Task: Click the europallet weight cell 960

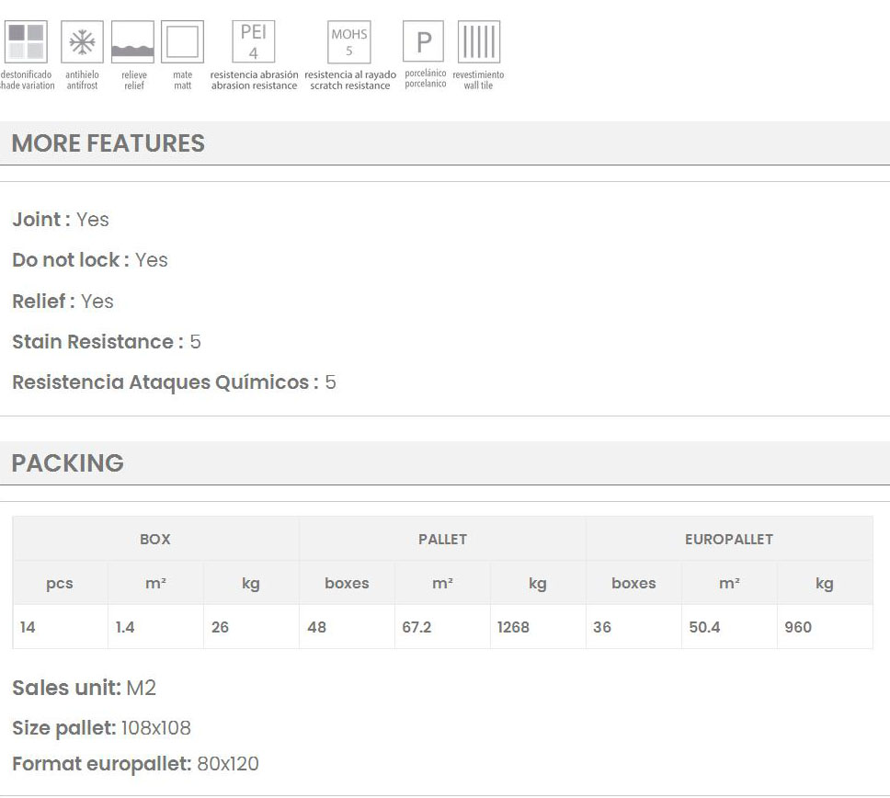Action: [x=798, y=628]
